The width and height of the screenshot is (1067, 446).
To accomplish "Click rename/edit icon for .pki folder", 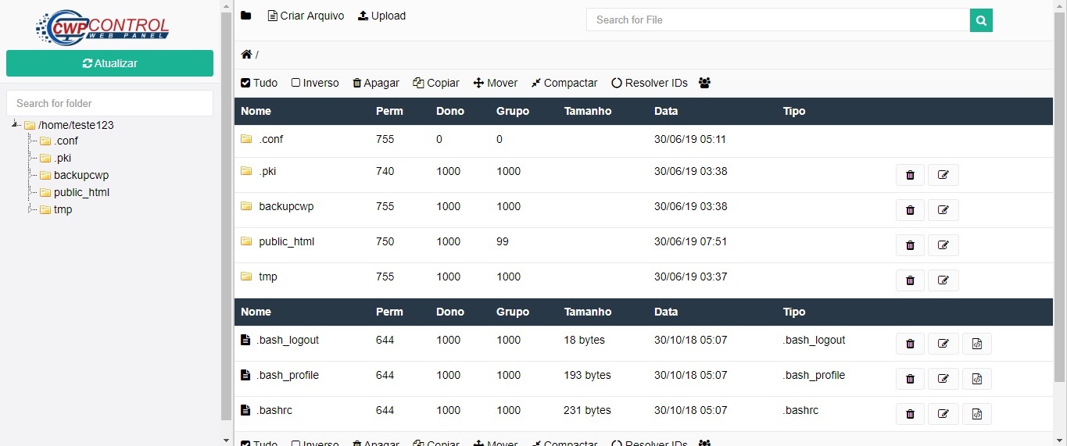I will (943, 175).
